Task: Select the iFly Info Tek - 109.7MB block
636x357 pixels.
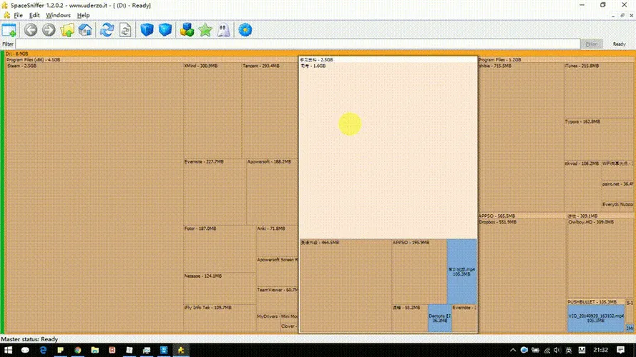Action: (x=220, y=319)
